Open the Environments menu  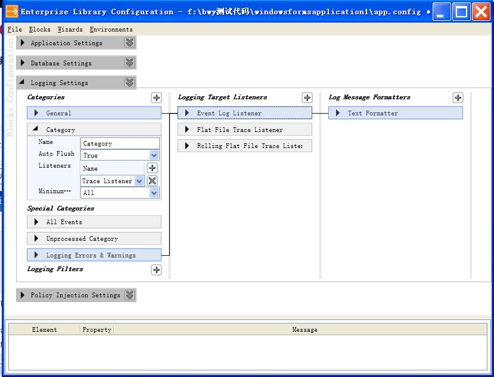pos(111,29)
